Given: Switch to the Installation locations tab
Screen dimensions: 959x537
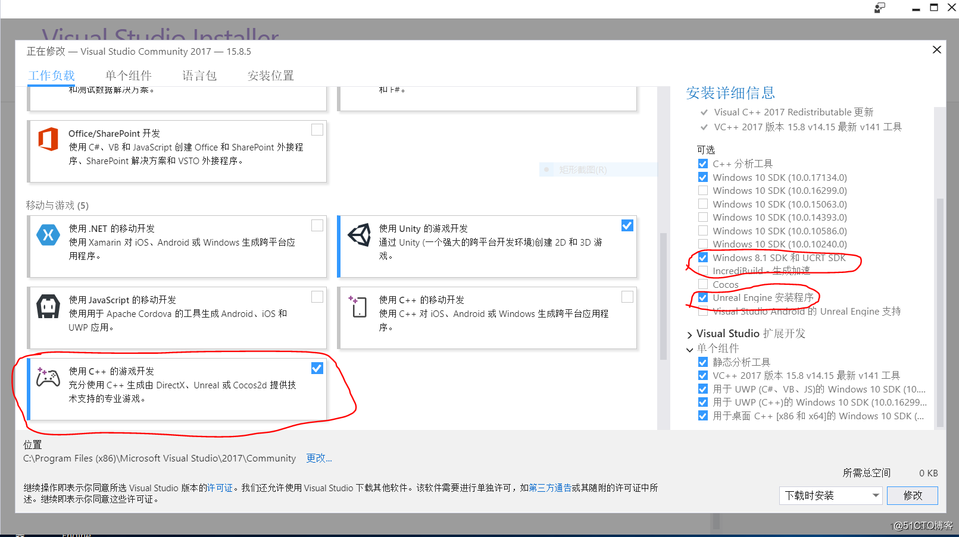Looking at the screenshot, I should tap(271, 76).
